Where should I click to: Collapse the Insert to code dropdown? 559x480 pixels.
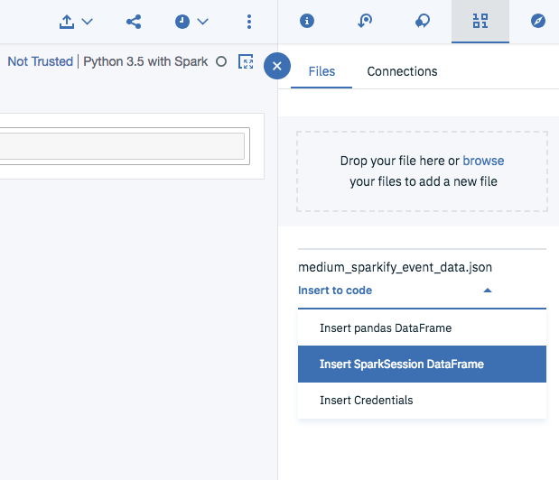[488, 291]
